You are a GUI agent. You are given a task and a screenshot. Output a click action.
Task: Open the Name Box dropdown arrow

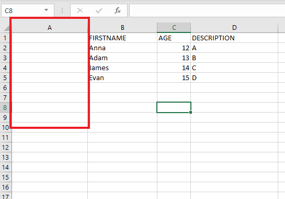47,10
